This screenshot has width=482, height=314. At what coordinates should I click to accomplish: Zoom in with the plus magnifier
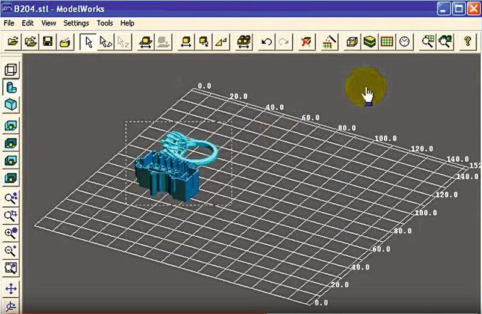[11, 233]
